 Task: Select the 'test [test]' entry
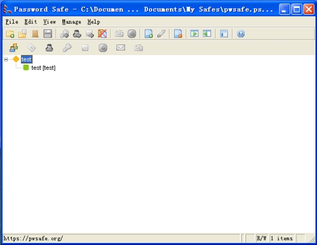click(x=43, y=68)
